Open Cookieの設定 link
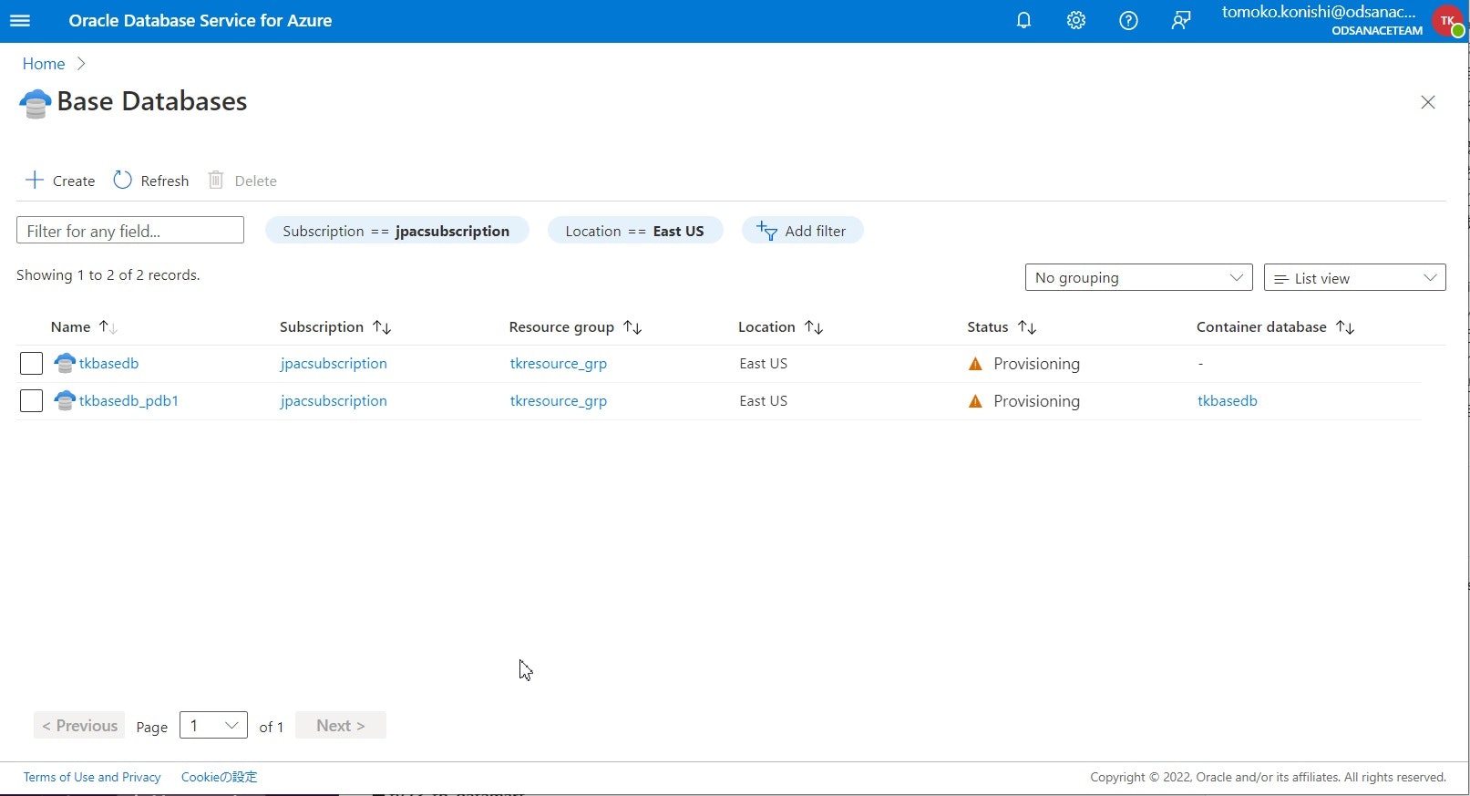Screen dimensions: 1470x796 point(219,777)
